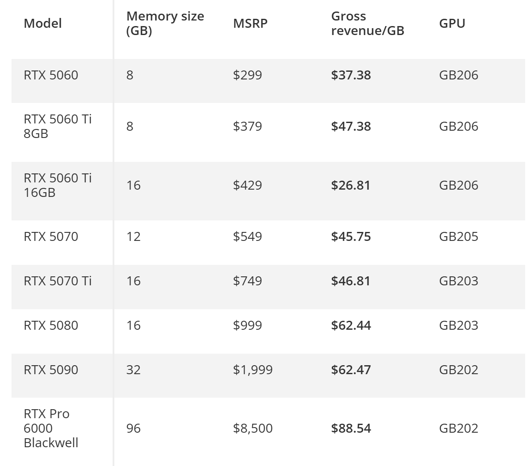The width and height of the screenshot is (532, 466).
Task: Click the $1,999 MSRP value
Action: (253, 370)
